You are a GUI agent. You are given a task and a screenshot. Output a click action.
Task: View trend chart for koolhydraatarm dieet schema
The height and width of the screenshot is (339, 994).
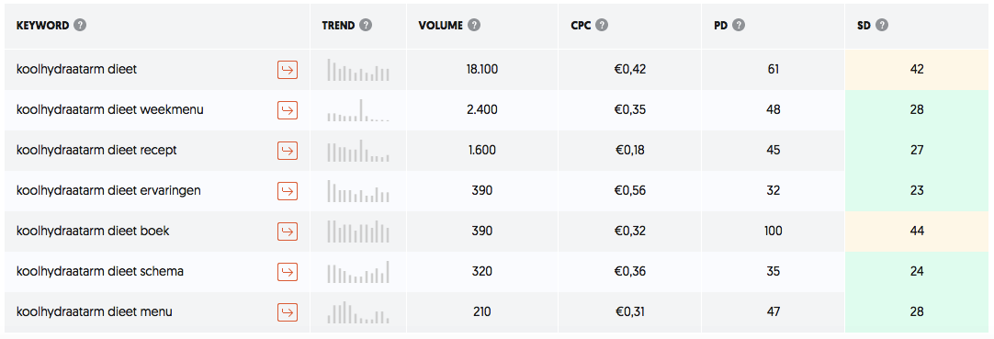point(358,272)
